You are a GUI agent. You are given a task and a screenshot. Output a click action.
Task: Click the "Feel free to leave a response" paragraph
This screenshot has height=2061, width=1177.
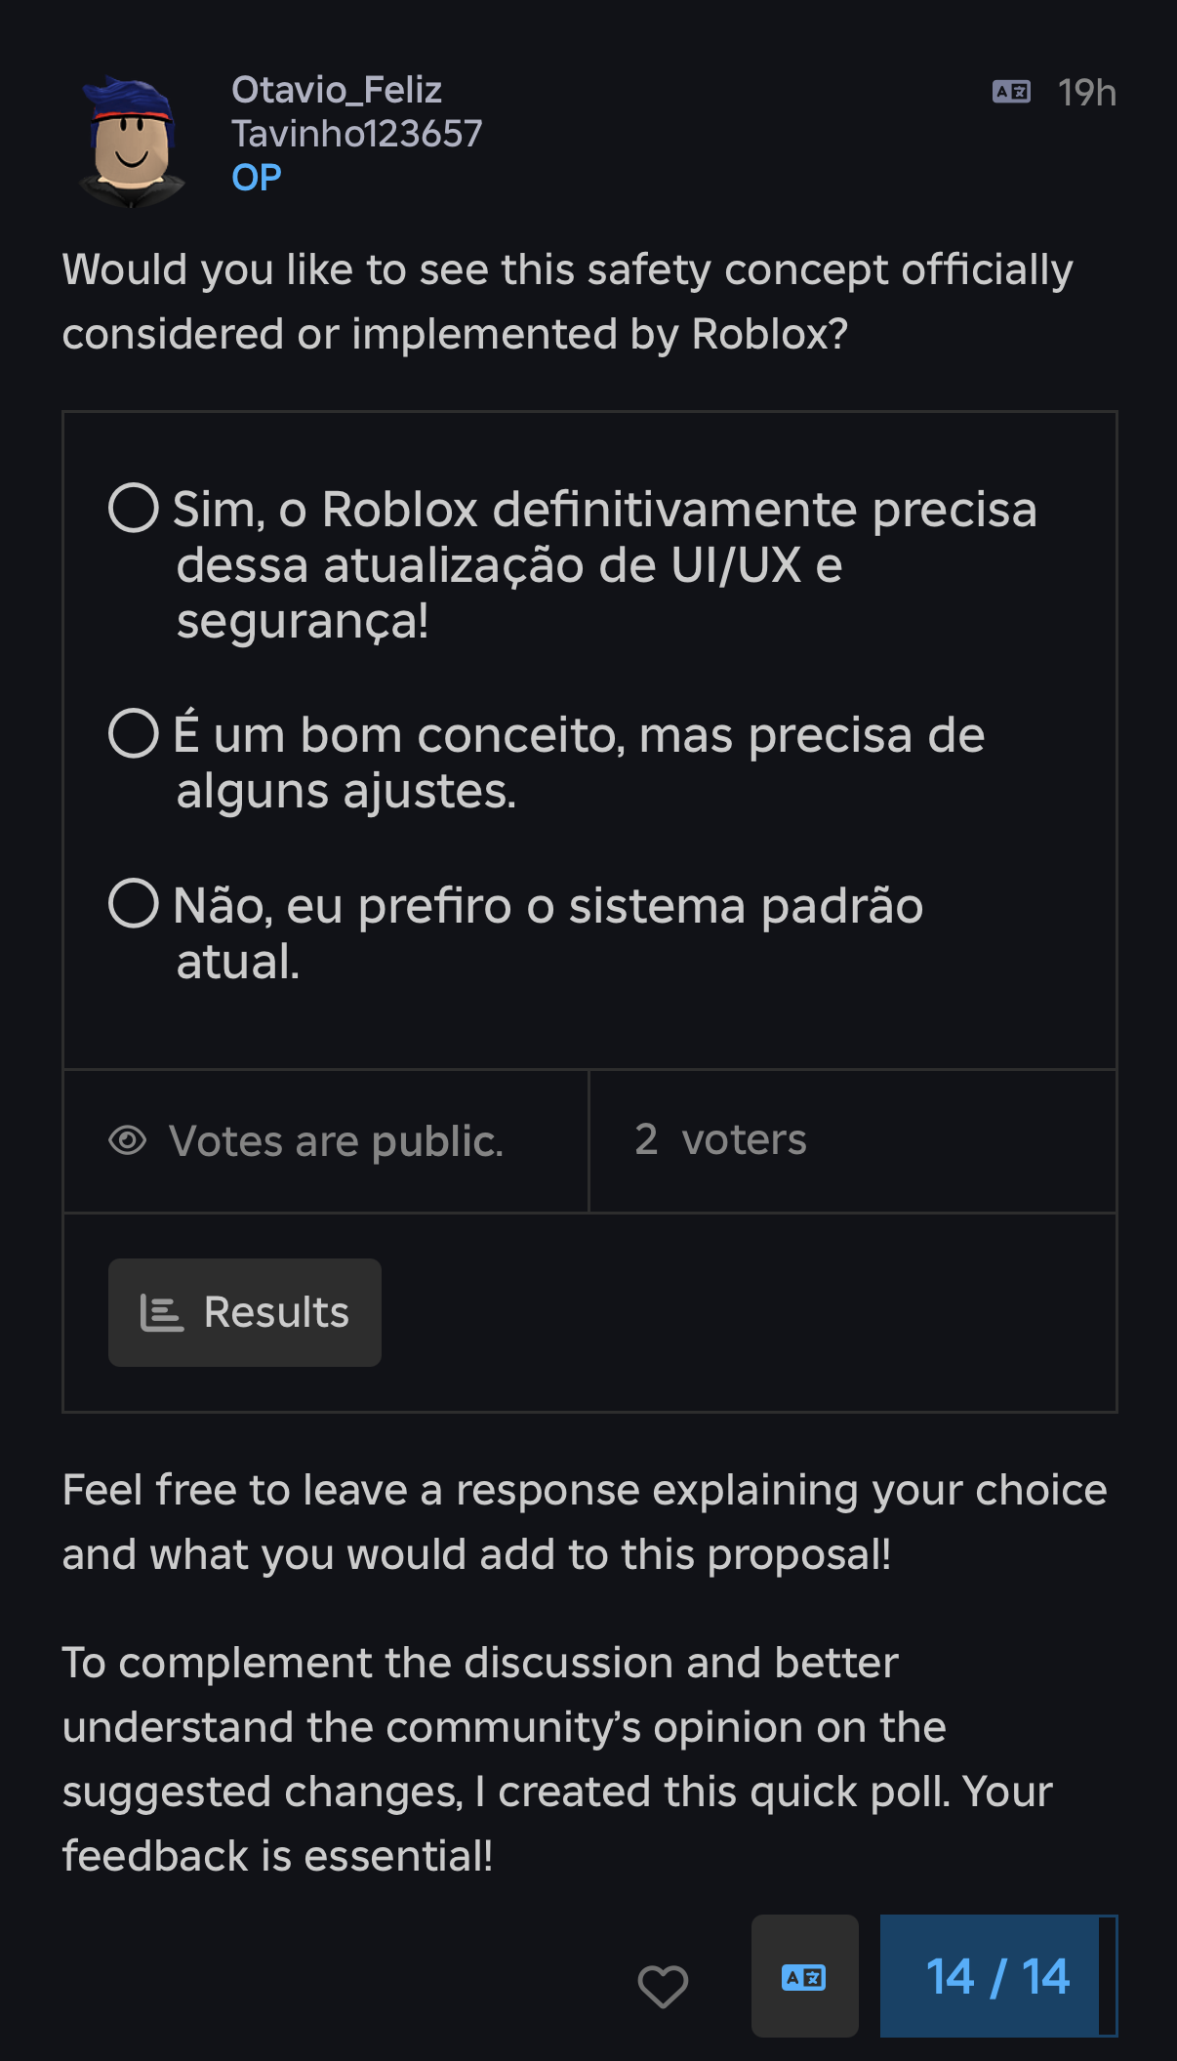pos(585,1522)
